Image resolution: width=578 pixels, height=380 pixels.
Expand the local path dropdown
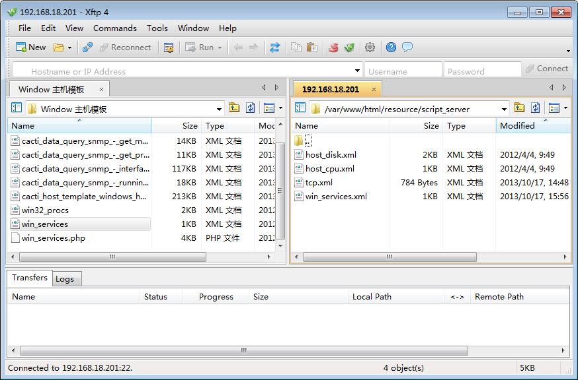click(219, 110)
